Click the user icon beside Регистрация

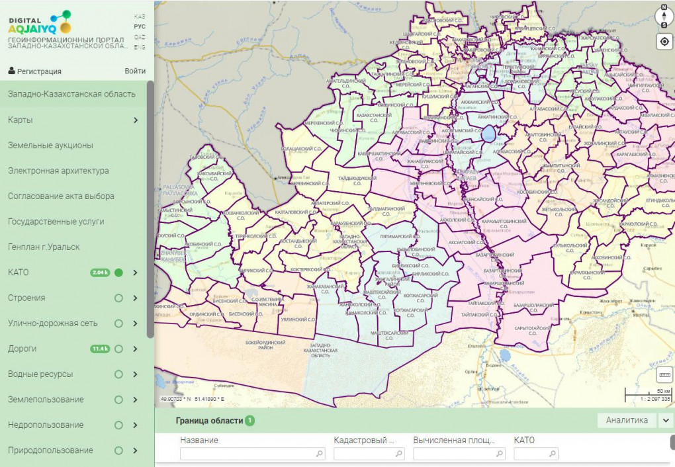point(12,71)
